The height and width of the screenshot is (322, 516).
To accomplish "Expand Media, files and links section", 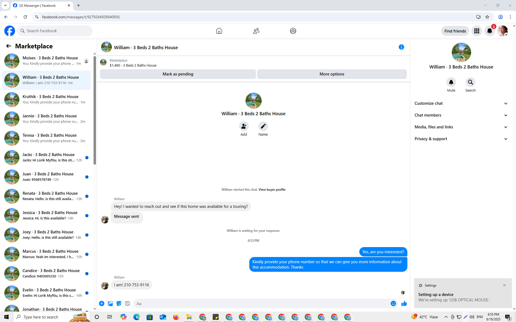I will pos(461,127).
